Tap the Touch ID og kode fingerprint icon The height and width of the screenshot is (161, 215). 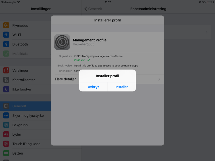tap(6, 144)
